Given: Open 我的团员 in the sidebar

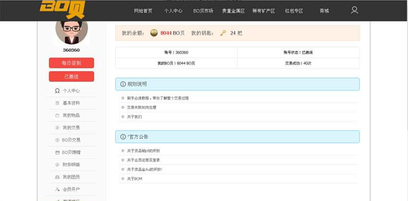Looking at the screenshot, I should pos(72,177).
